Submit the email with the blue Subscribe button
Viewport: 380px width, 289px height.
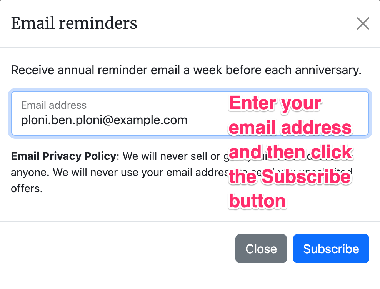[331, 249]
